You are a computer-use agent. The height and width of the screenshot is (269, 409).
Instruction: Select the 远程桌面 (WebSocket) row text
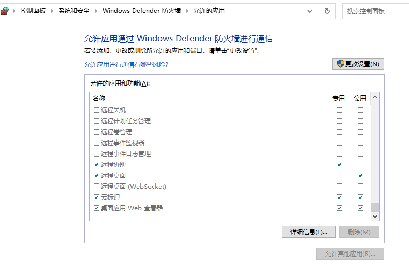pos(134,187)
